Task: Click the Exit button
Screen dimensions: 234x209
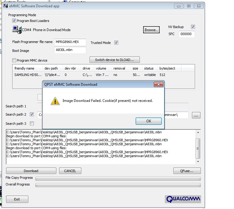Action: [x=17, y=199]
